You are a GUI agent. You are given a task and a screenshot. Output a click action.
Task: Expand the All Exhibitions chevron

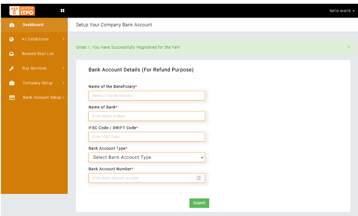[63, 39]
